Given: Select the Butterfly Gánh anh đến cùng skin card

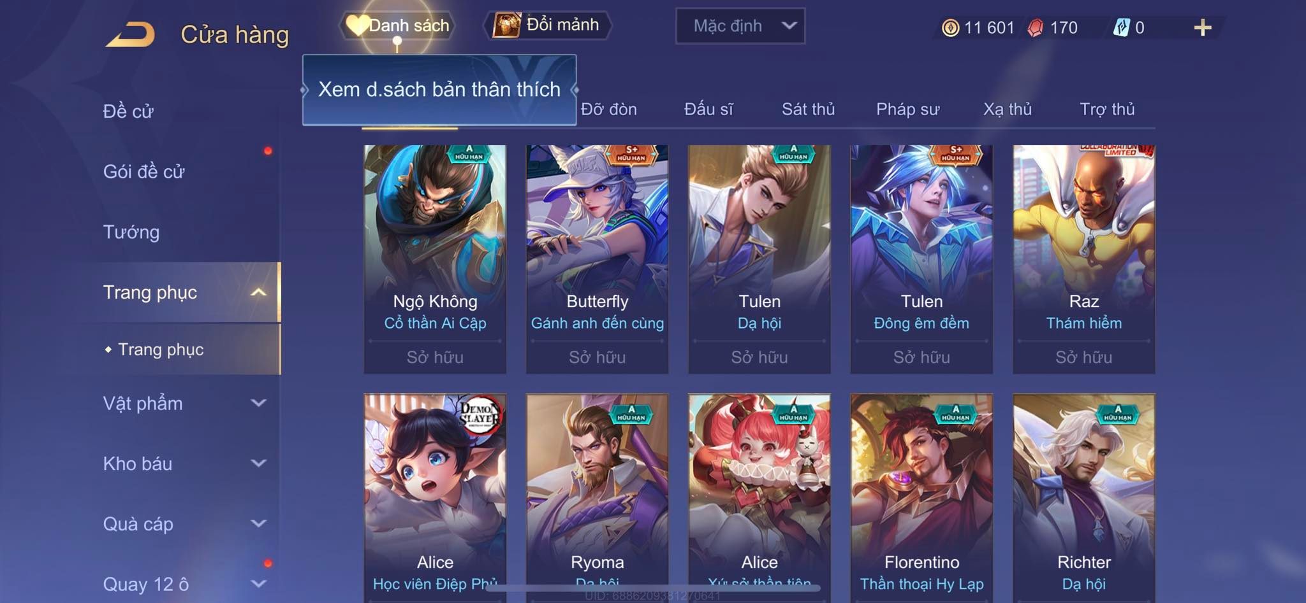Looking at the screenshot, I should point(597,259).
